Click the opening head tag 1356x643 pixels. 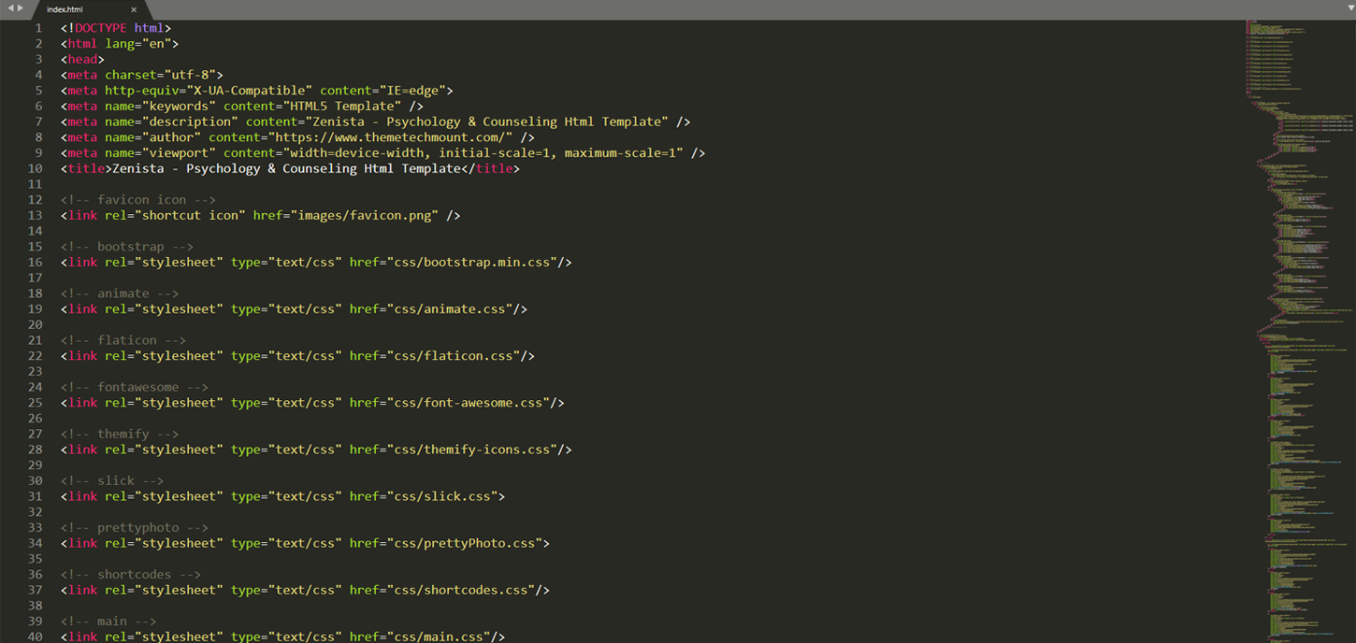(x=82, y=59)
